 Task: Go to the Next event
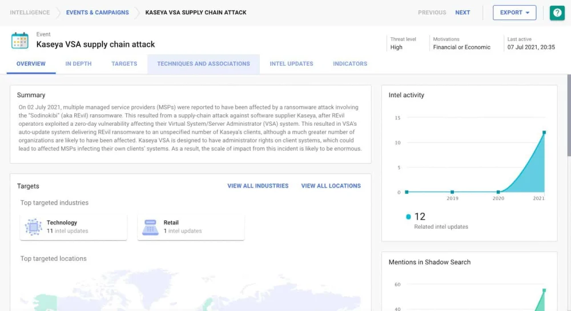(463, 13)
